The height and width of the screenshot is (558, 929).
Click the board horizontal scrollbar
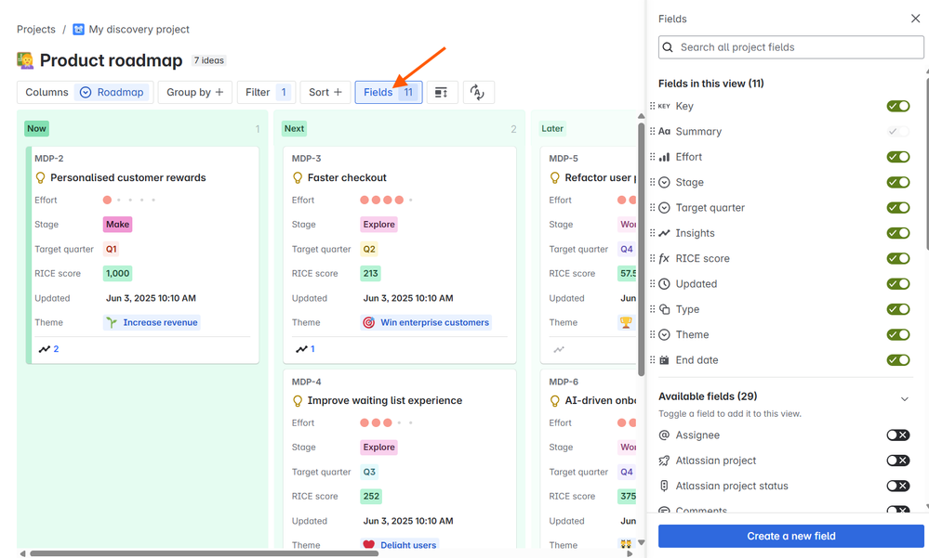[x=205, y=554]
